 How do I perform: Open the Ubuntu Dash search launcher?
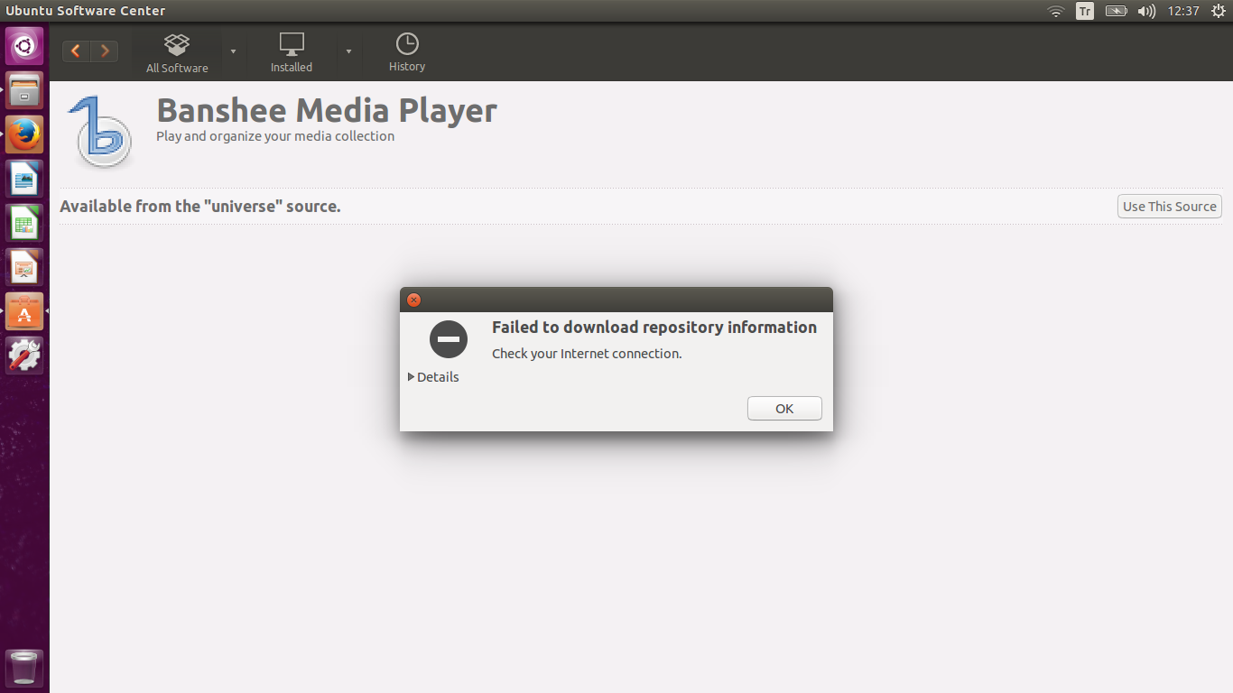point(24,46)
